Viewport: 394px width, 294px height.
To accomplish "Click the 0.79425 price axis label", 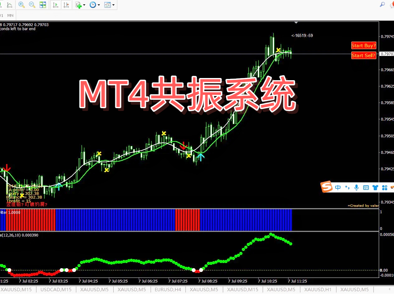I will [x=387, y=169].
